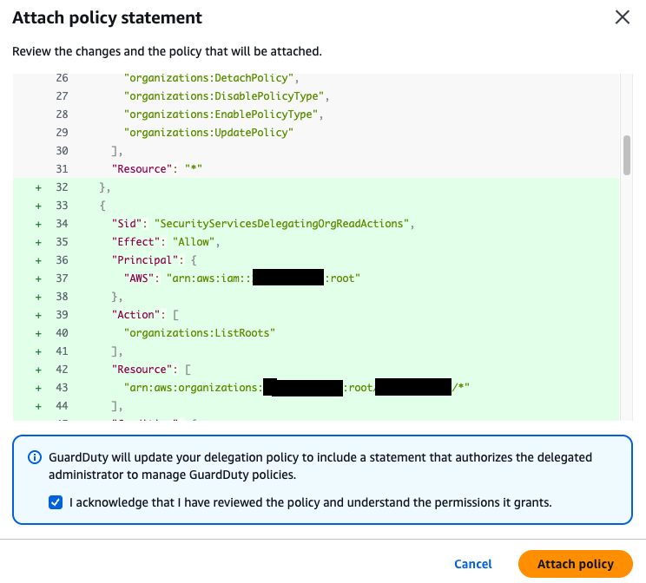Click line number 44 in the gutter
The height and width of the screenshot is (583, 646).
point(62,406)
